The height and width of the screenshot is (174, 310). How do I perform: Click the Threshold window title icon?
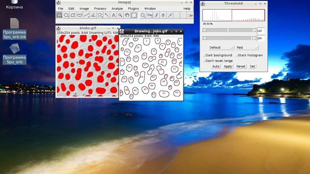[x=203, y=3]
